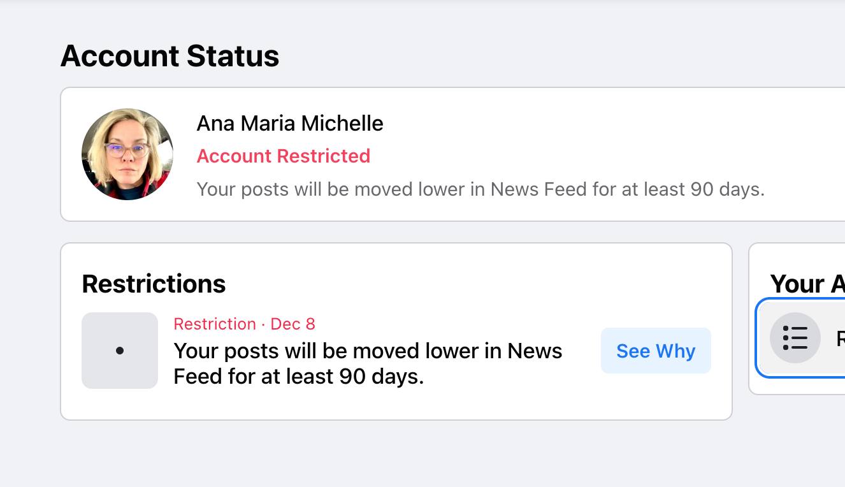Viewport: 845px width, 487px height.
Task: Click the gray subtitle under Account Restricted
Action: coord(480,189)
